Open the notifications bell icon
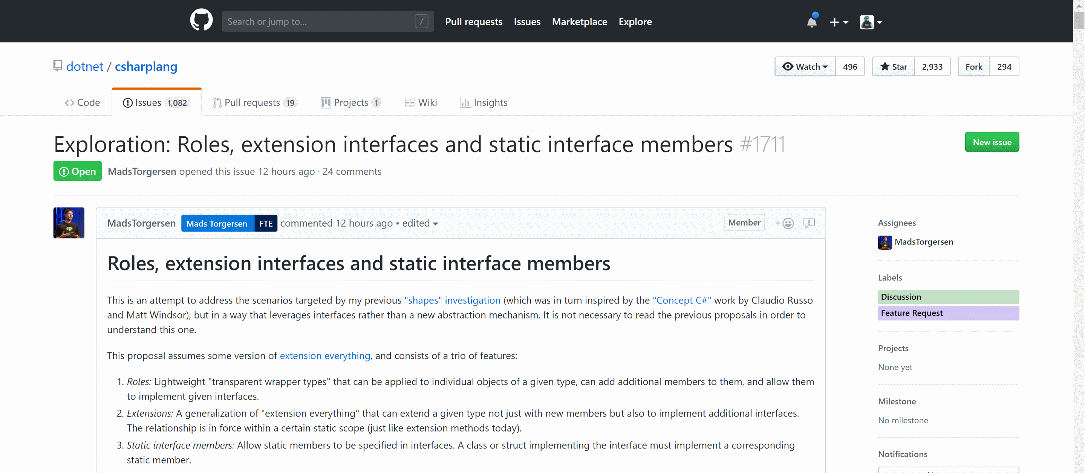 click(812, 21)
